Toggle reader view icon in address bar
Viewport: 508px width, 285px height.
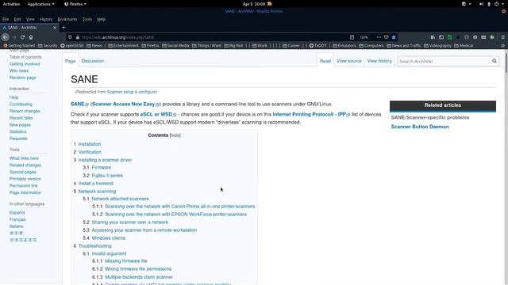coord(352,37)
